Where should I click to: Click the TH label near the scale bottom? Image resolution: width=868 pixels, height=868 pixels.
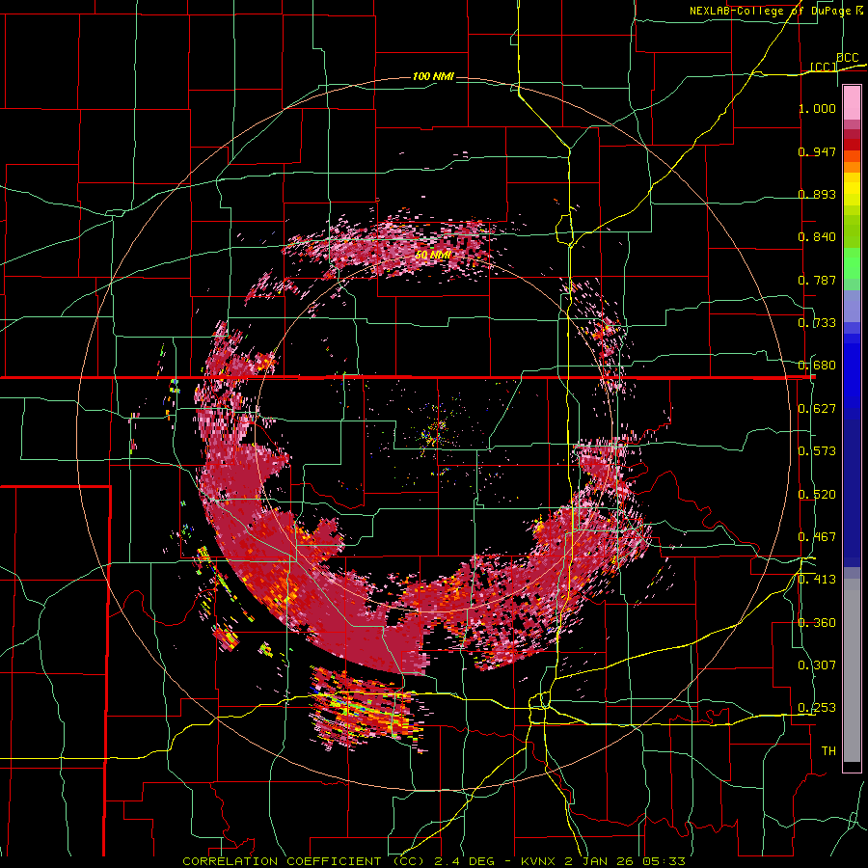828,751
